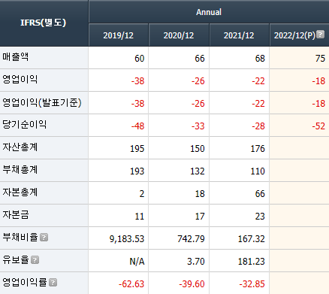Image resolution: width=329 pixels, height=294 pixels.
Task: Open help icon beside 2022/12(P) header
Action: pyautogui.click(x=320, y=35)
